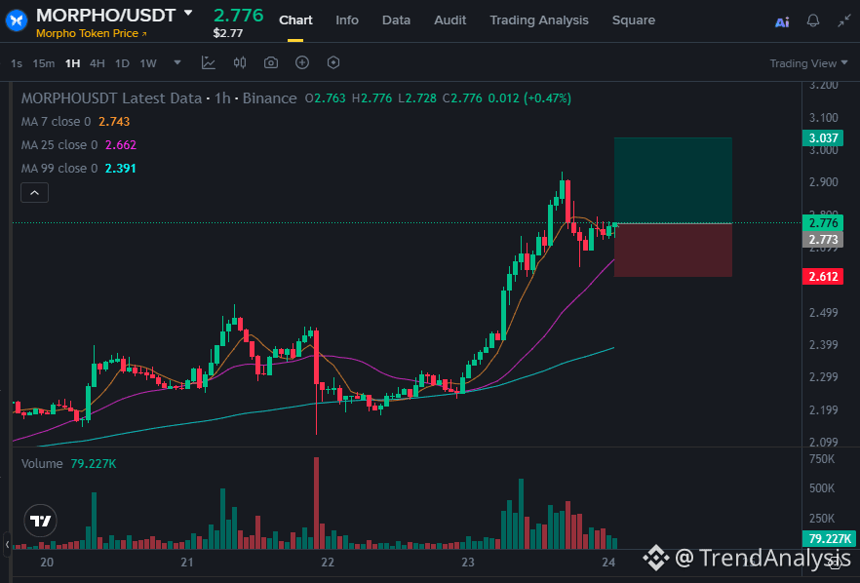Click the 2.773 grey price label
Screen dimensions: 860x583
pyautogui.click(x=823, y=240)
